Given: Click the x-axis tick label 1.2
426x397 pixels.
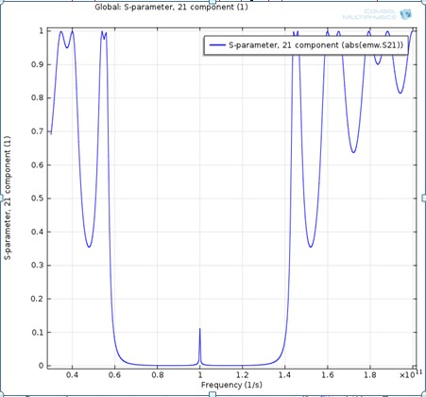Looking at the screenshot, I should point(243,375).
